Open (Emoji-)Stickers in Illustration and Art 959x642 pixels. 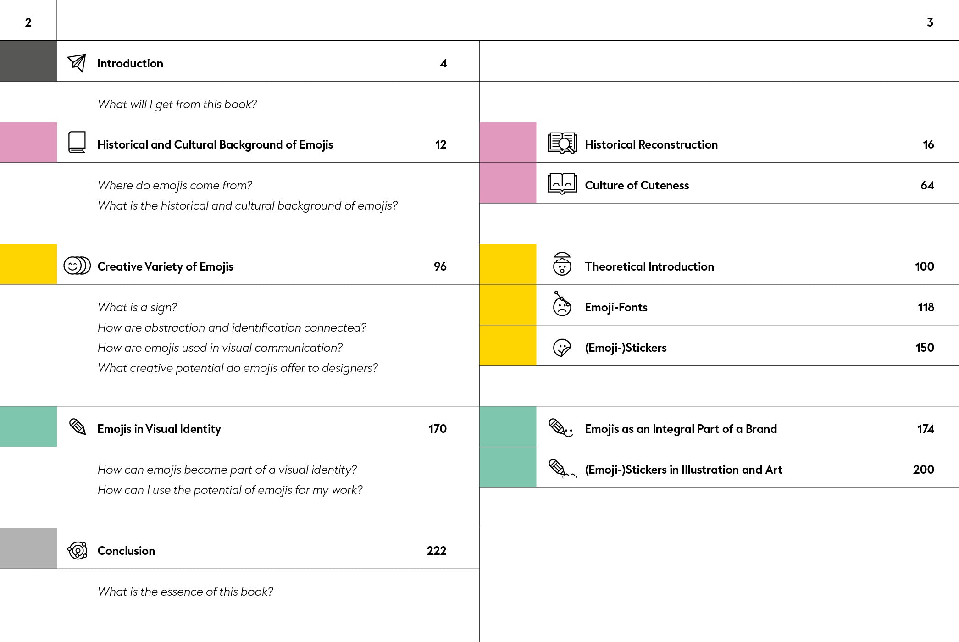point(683,470)
